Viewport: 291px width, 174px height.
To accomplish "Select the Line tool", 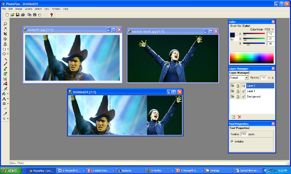I will coord(5,108).
